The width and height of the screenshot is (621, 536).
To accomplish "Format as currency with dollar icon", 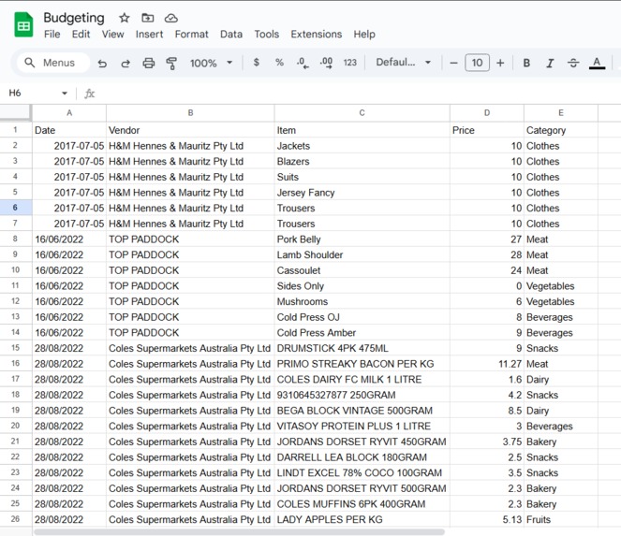I will 257,63.
